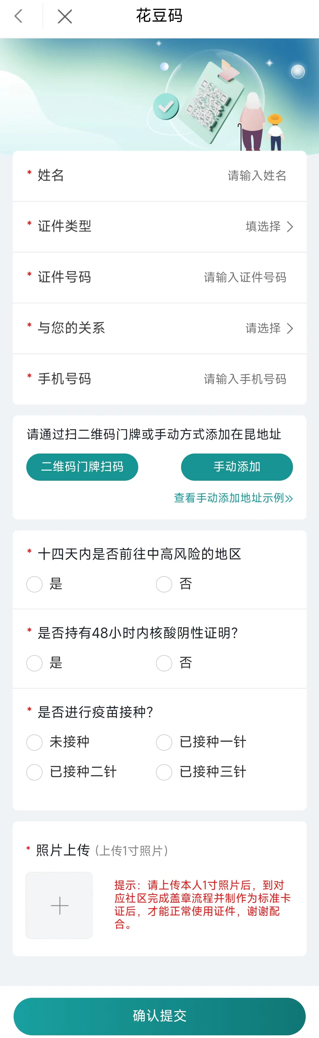
Task: Choose 已接种三针 vaccination option
Action: coord(164,772)
